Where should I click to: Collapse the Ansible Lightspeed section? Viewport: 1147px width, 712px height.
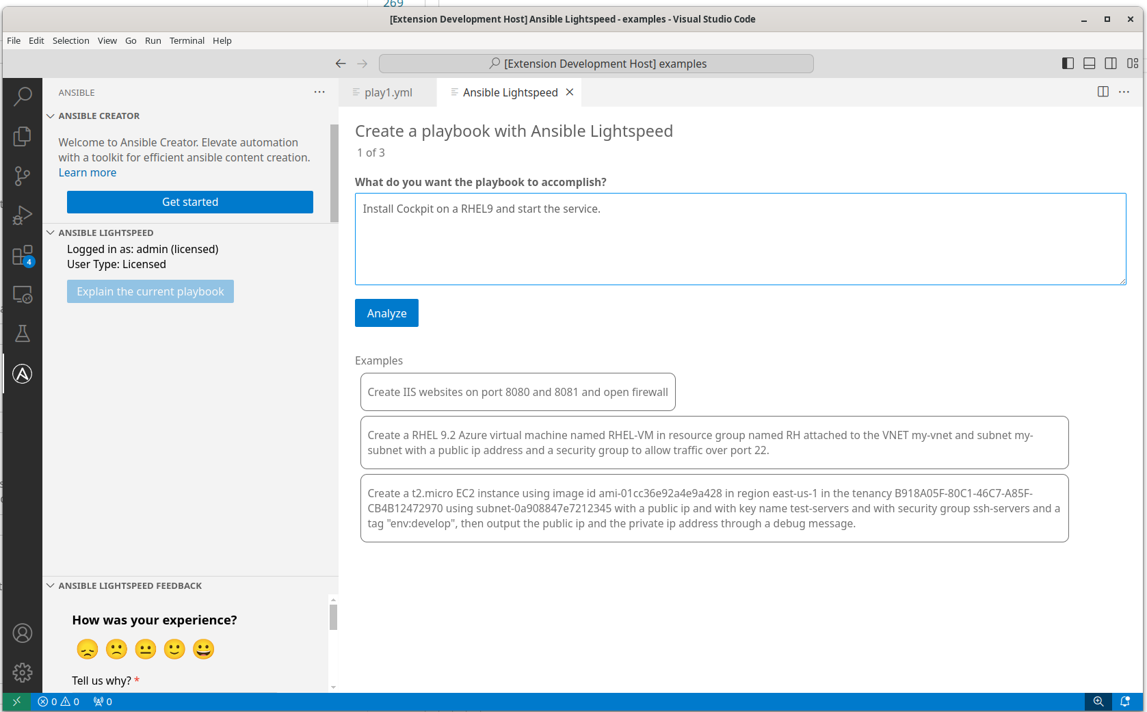[x=51, y=233]
